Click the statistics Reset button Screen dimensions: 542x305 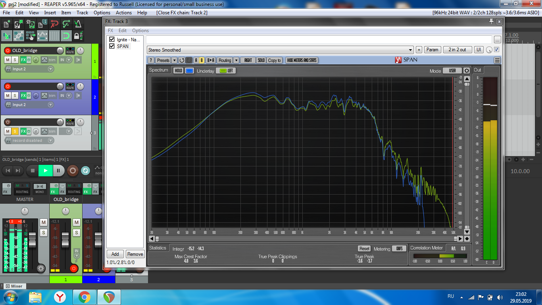coord(364,249)
